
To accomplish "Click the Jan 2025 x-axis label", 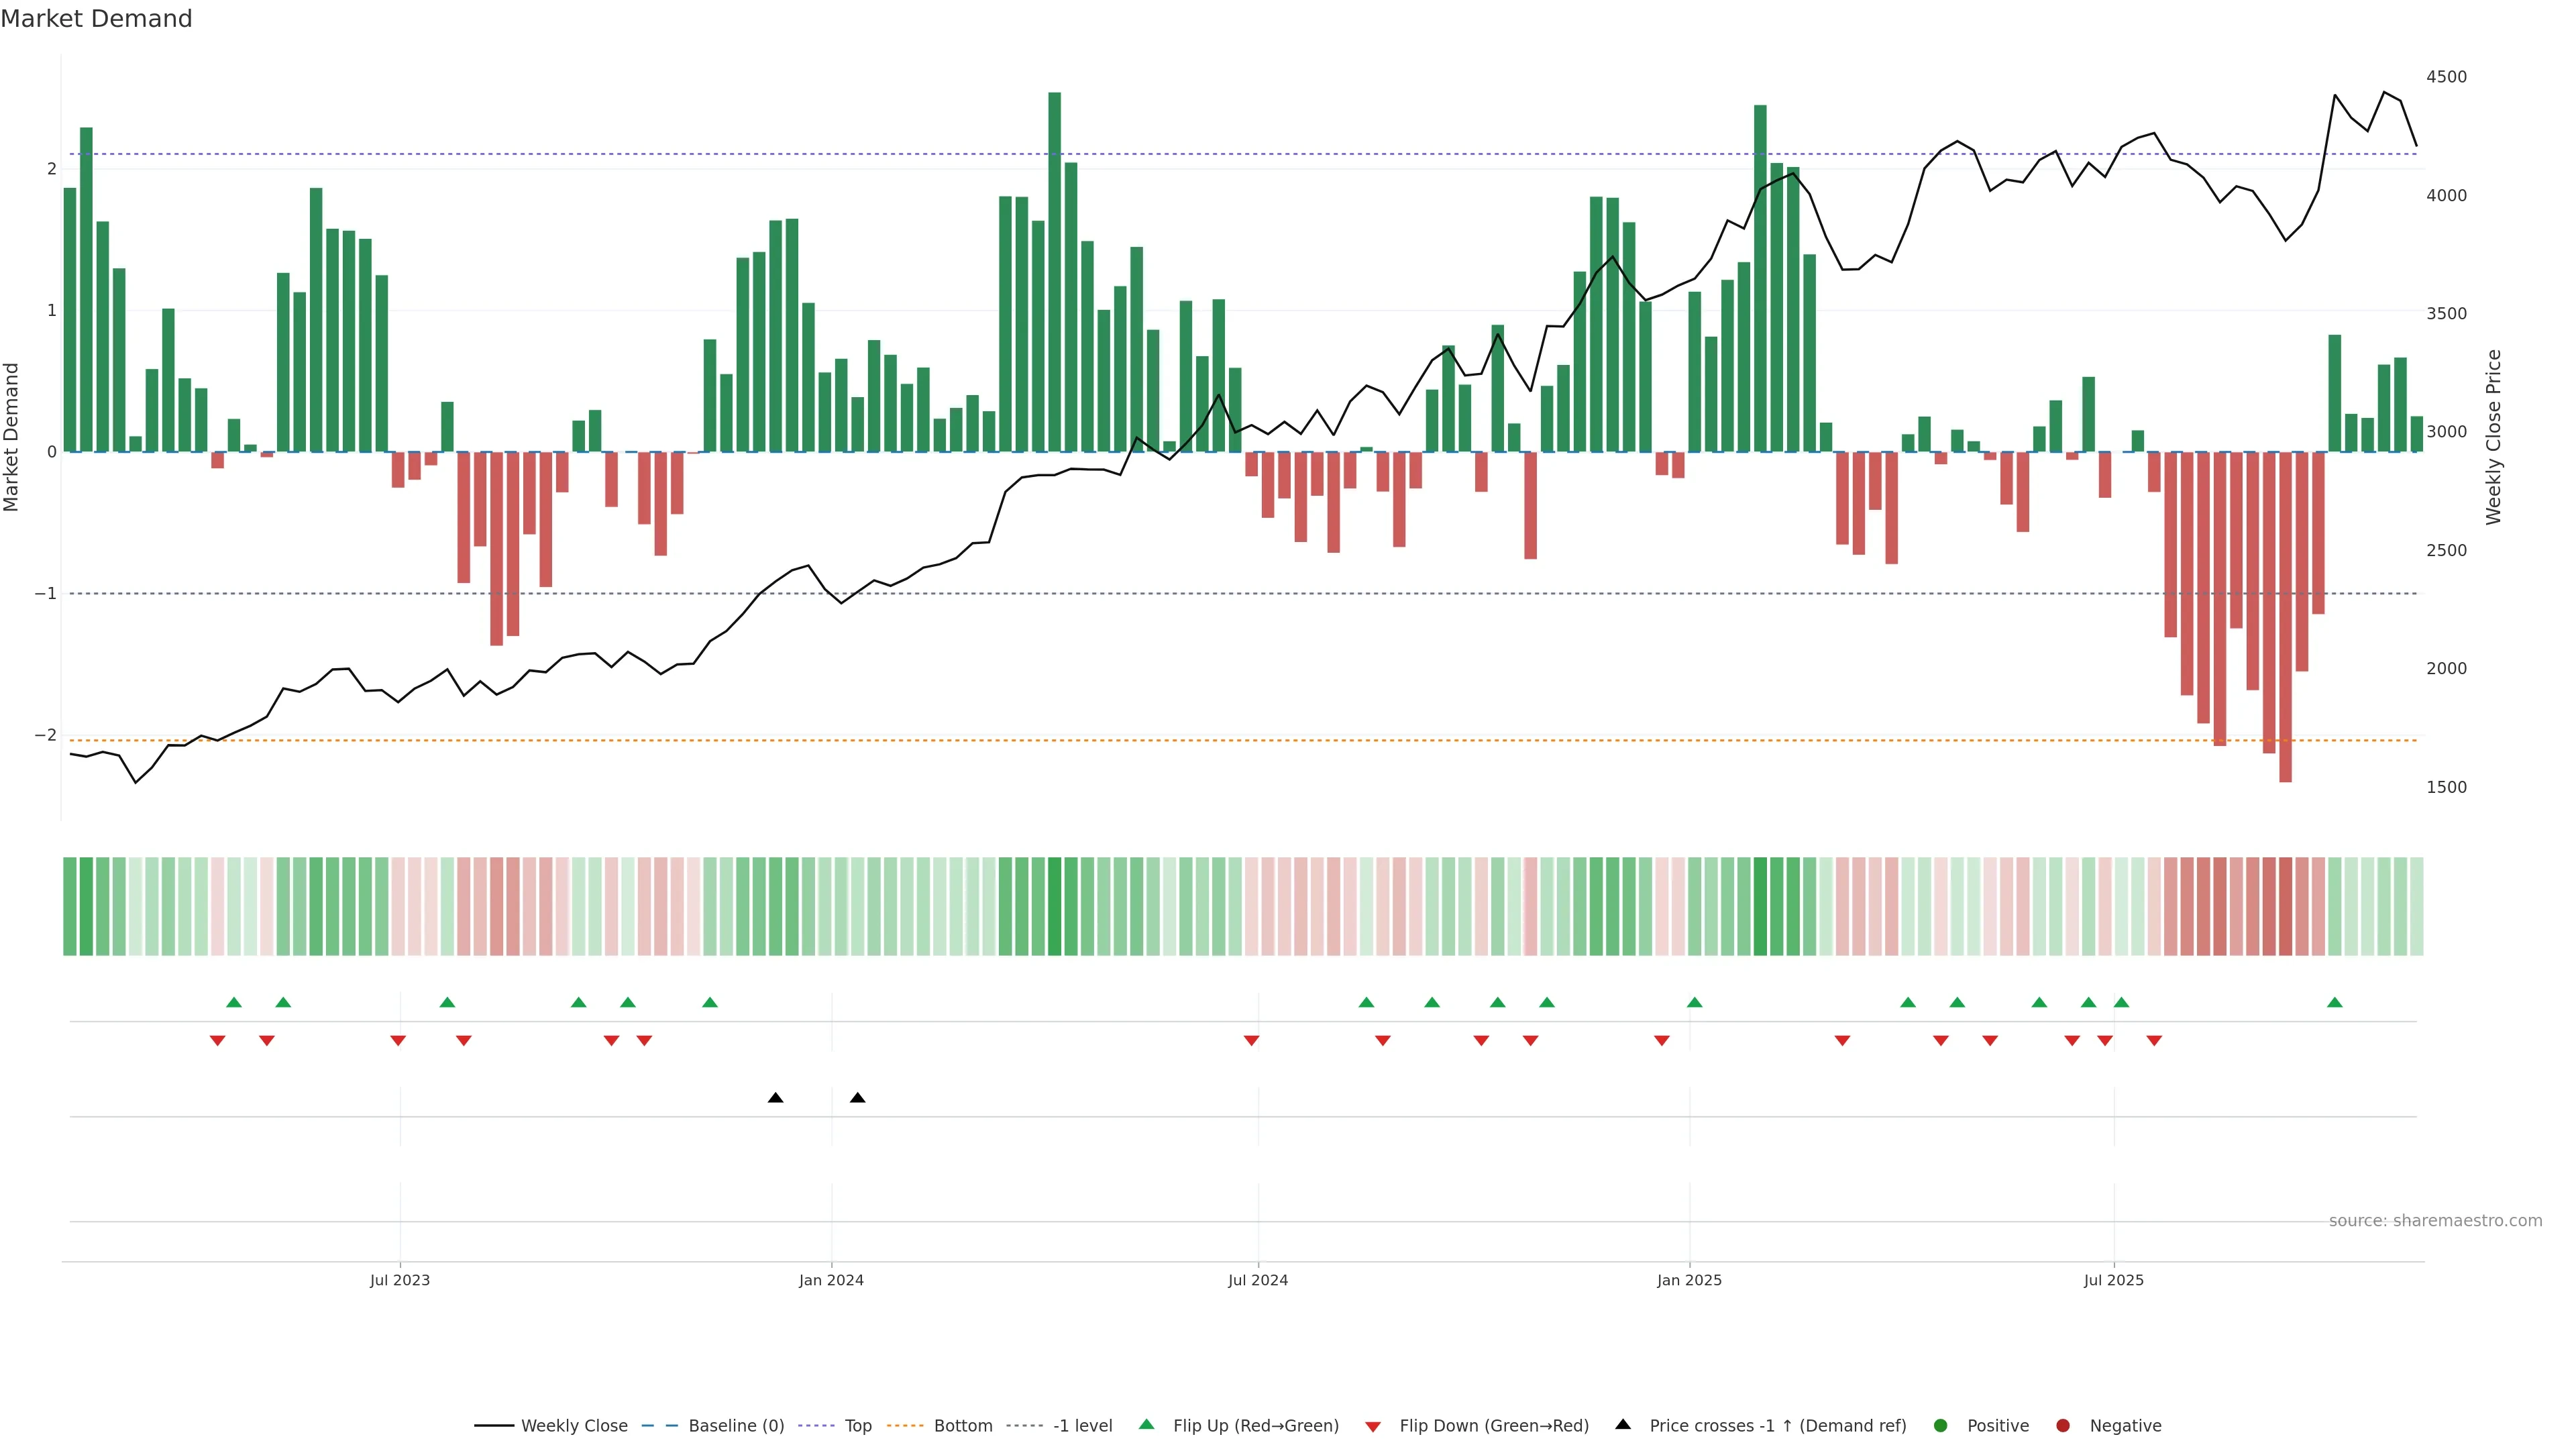I will pyautogui.click(x=1689, y=1280).
